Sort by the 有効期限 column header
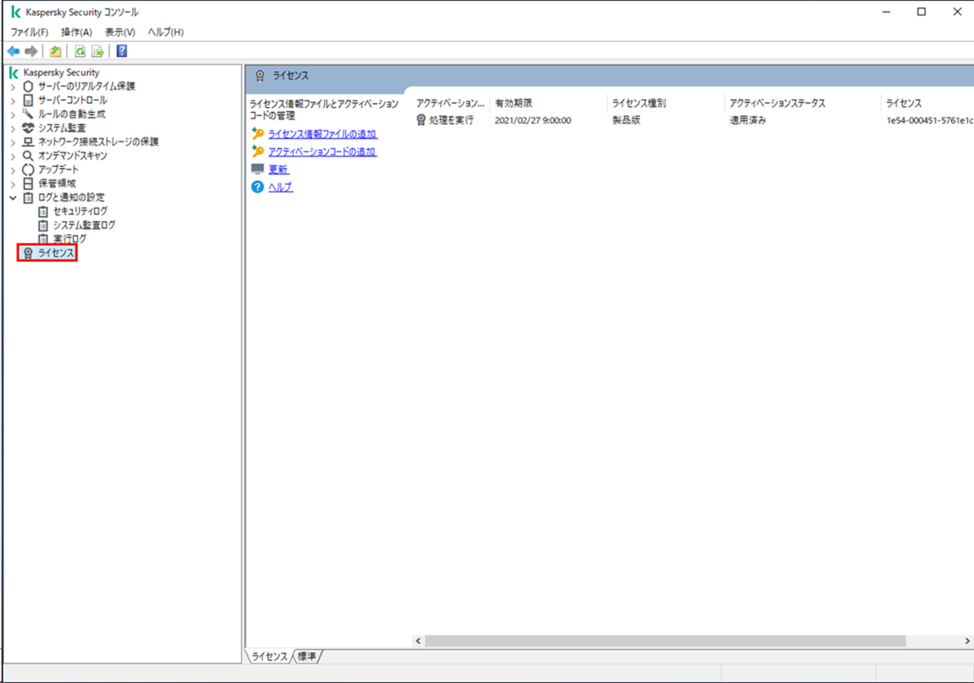The height and width of the screenshot is (683, 974). click(548, 103)
